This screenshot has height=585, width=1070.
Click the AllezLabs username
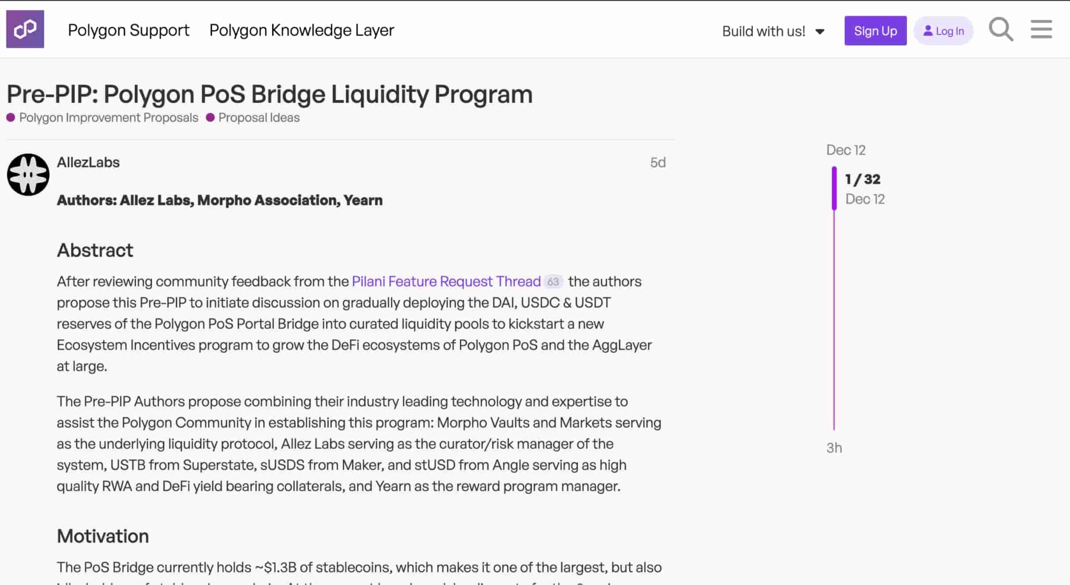click(88, 162)
